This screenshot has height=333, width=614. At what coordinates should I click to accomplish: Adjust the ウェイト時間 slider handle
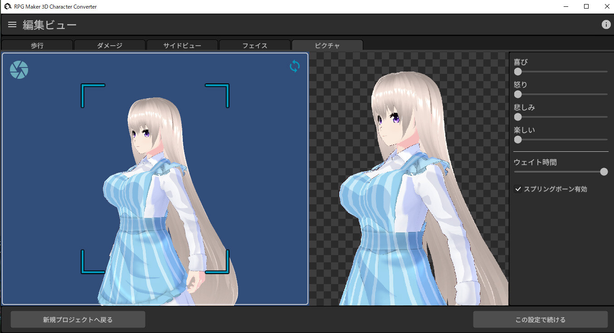[x=604, y=172]
